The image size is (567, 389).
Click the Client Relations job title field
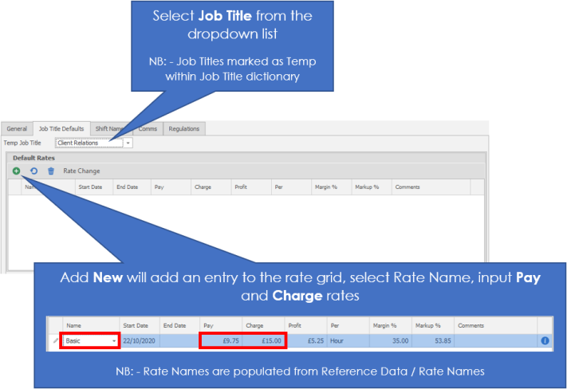click(89, 143)
